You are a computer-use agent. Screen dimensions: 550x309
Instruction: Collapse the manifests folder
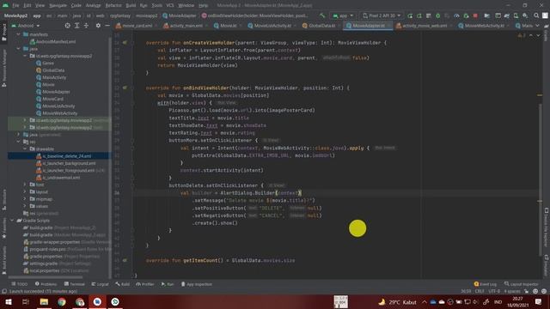pyautogui.click(x=18, y=34)
